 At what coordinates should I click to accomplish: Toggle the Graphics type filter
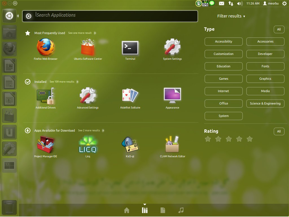(x=265, y=79)
